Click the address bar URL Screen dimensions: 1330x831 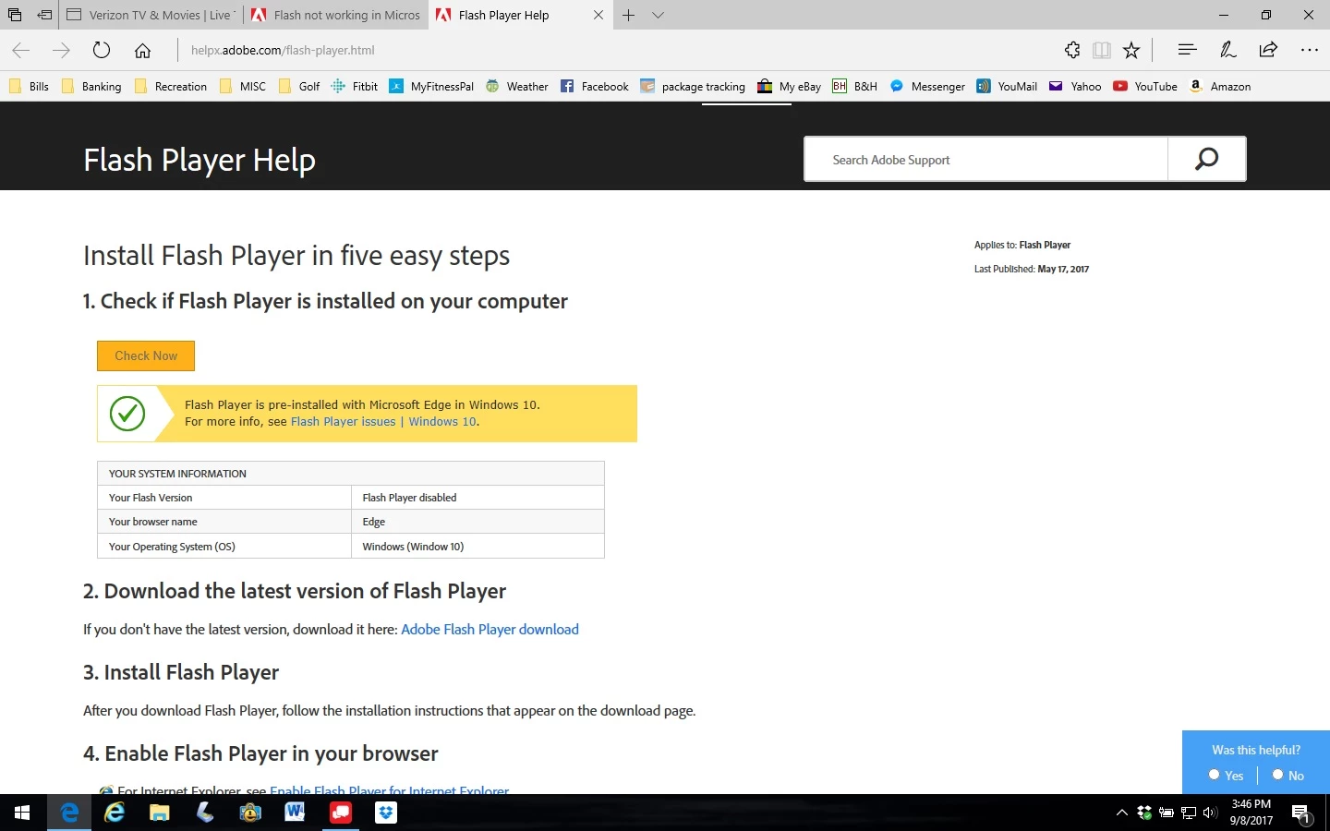pyautogui.click(x=283, y=51)
